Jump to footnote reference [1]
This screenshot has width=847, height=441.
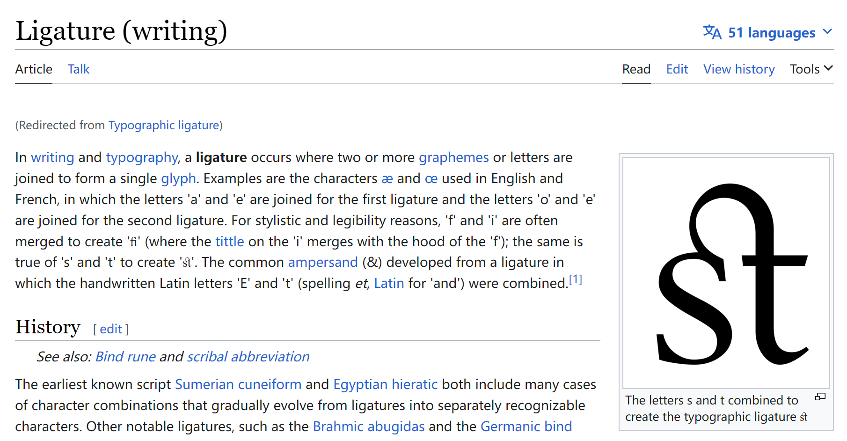point(575,279)
